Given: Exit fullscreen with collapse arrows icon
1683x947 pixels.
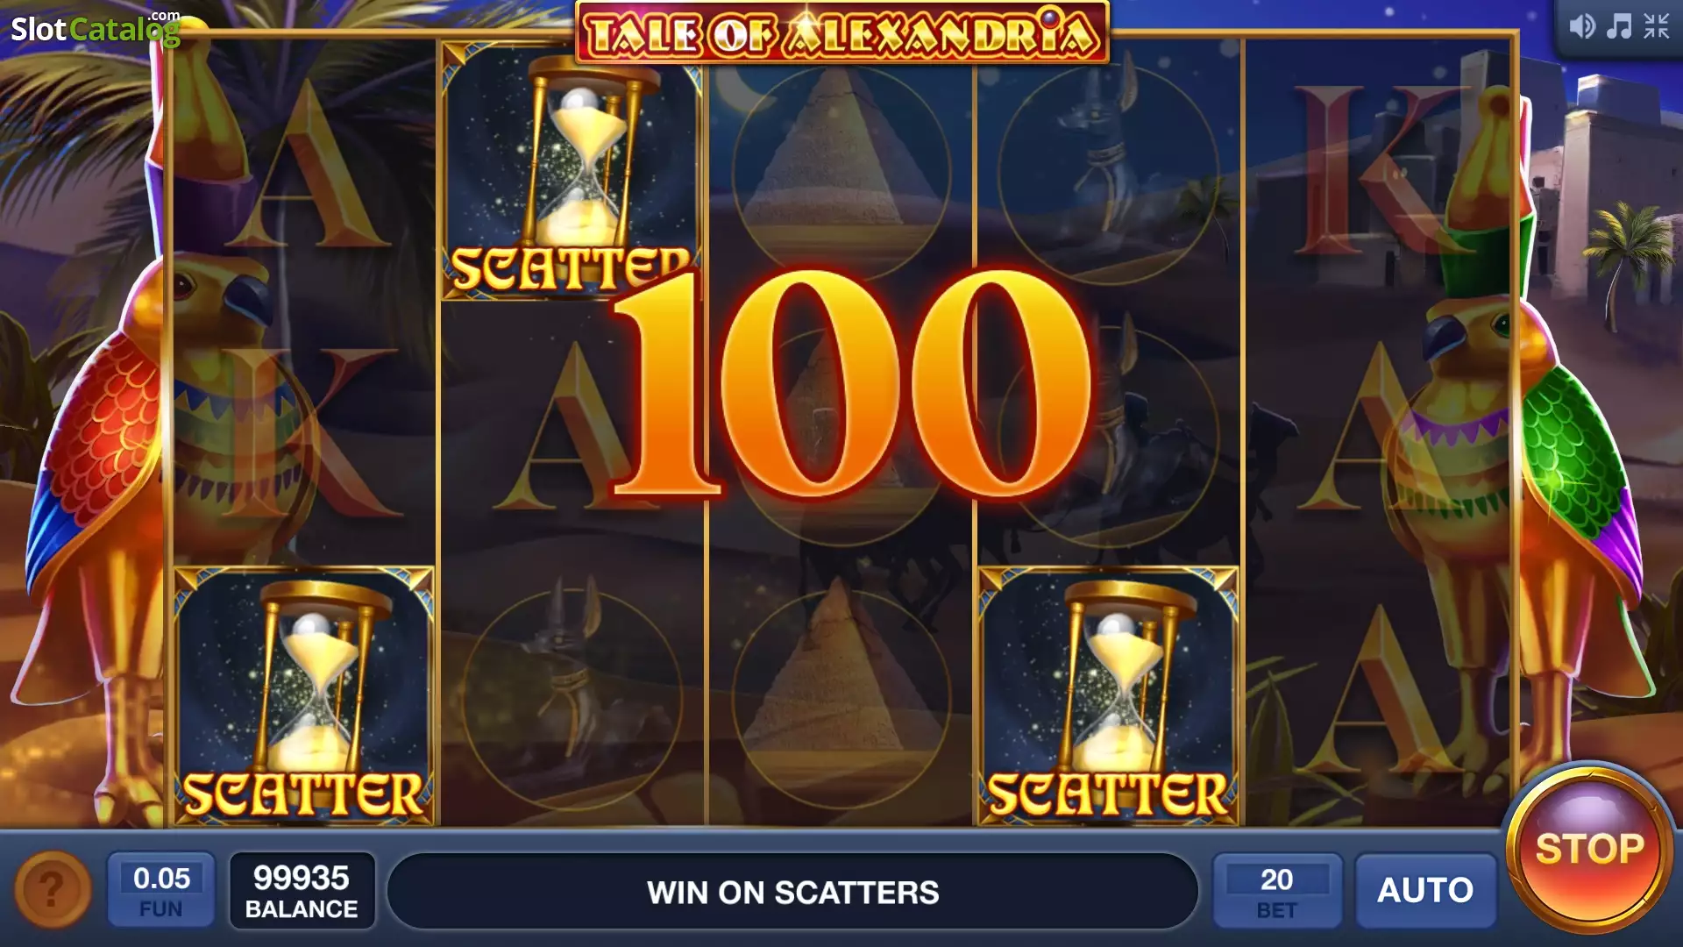Looking at the screenshot, I should point(1657,26).
